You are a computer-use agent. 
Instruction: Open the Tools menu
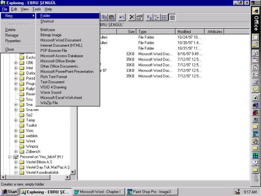coord(36,9)
